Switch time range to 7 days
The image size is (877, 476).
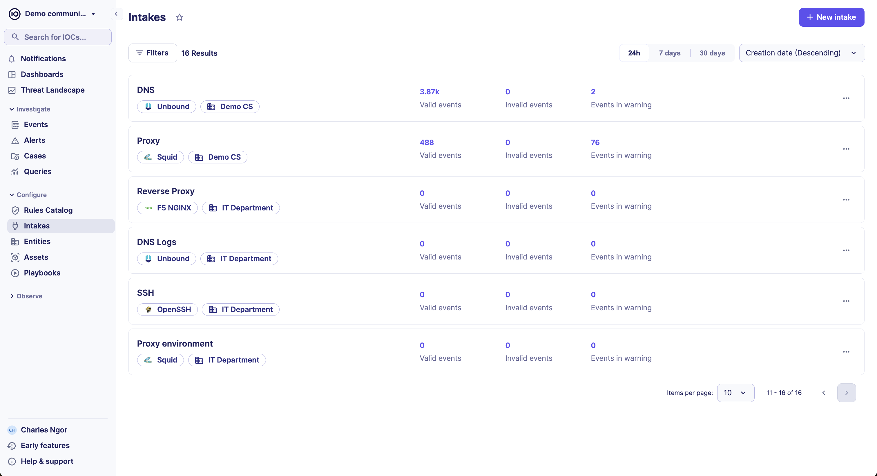(669, 53)
